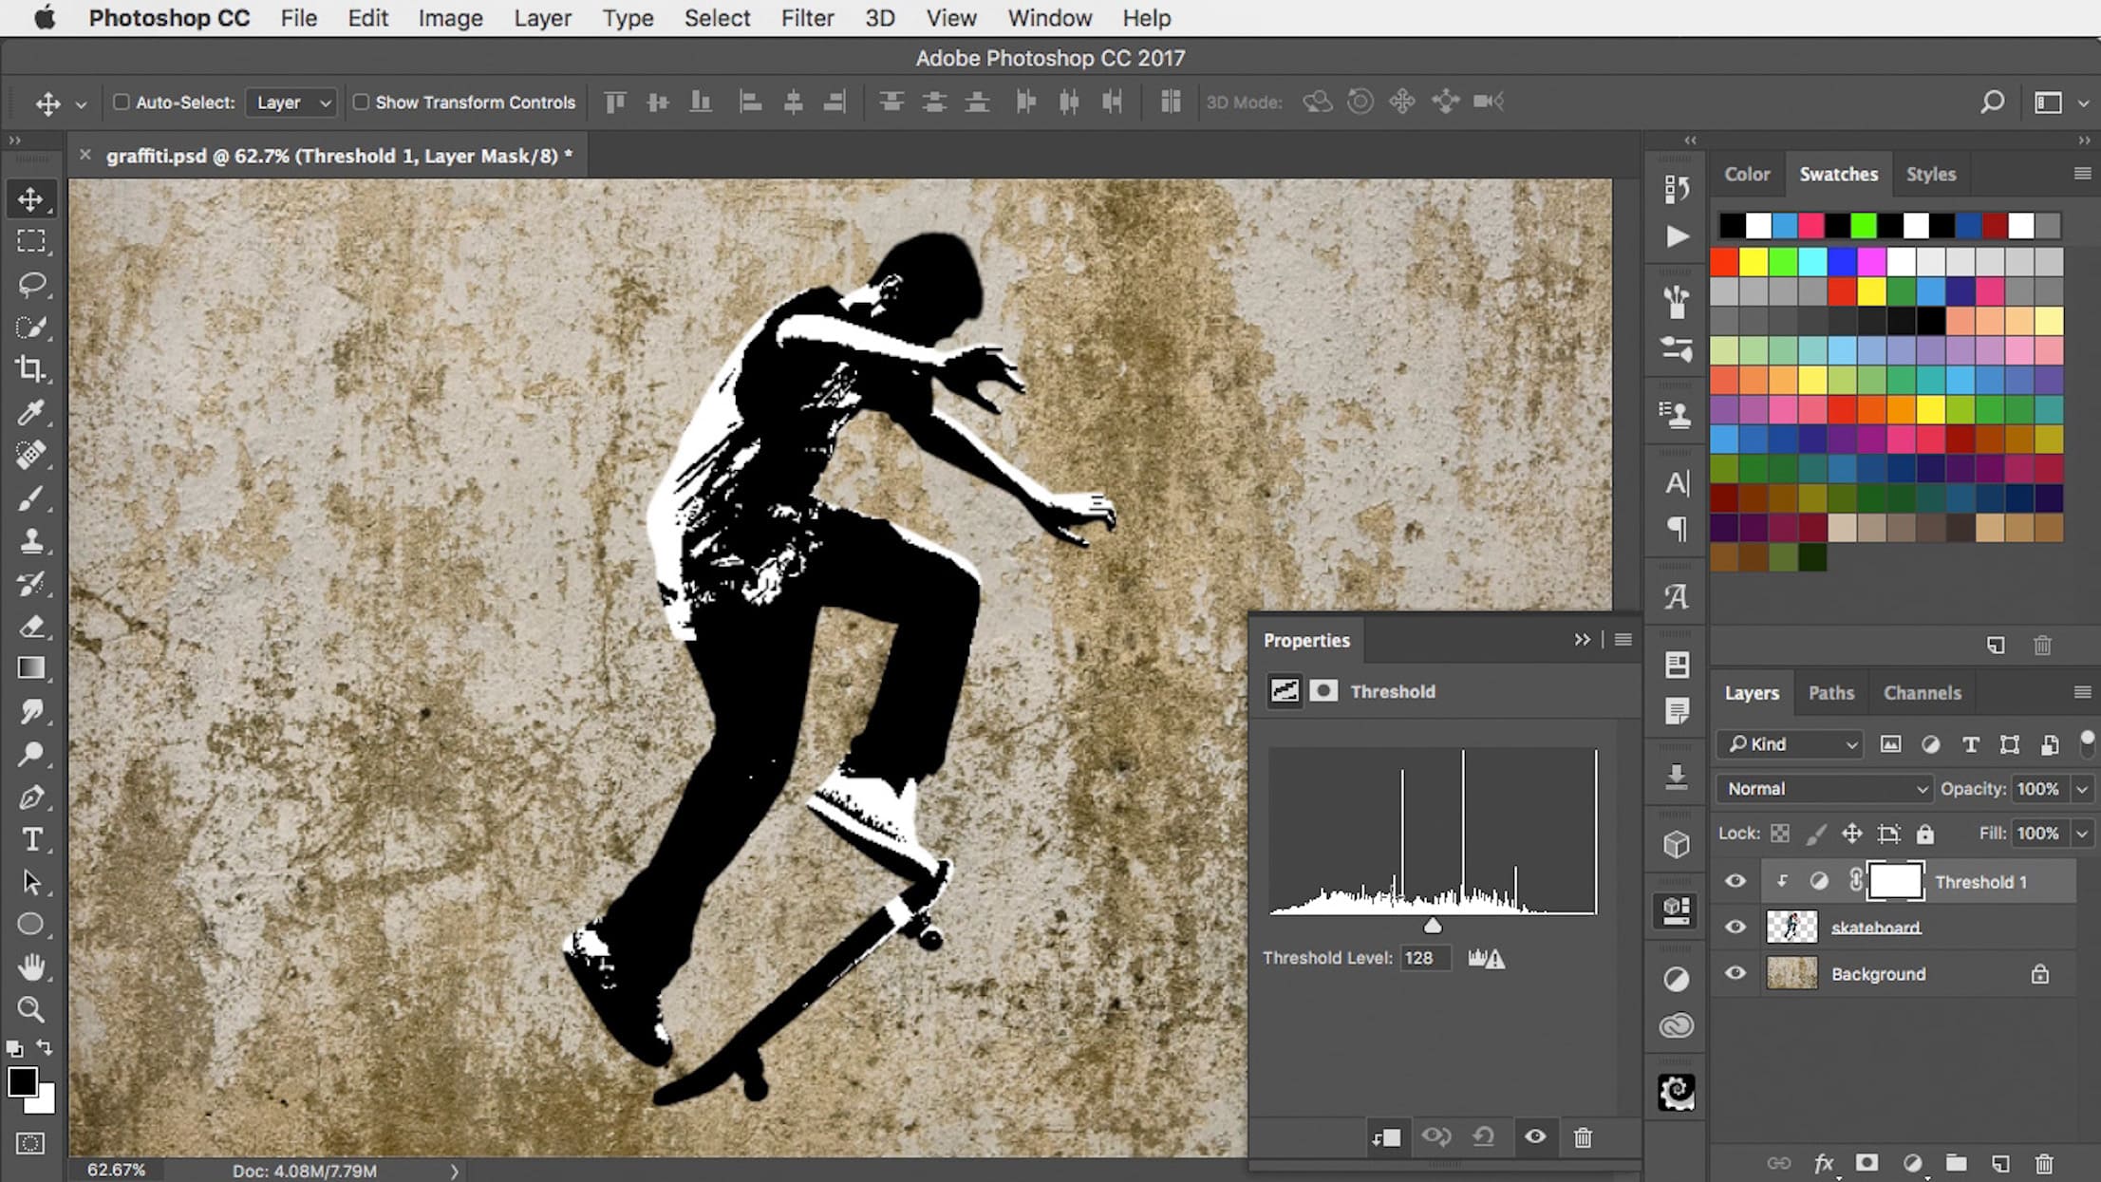Open the layer styles fx menu
The image size is (2101, 1182).
1825,1163
